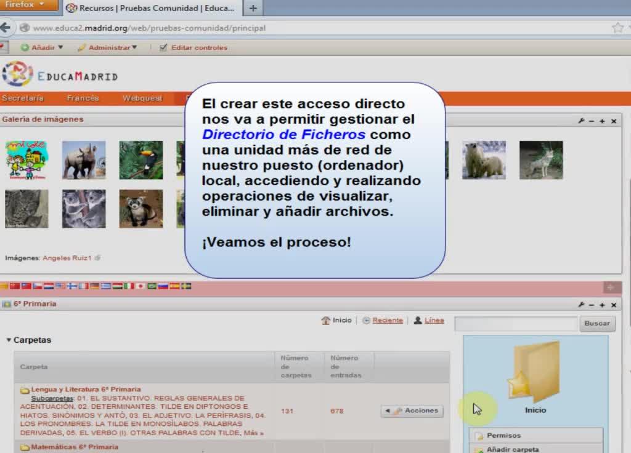Open the wolf image thumbnail
Image resolution: width=631 pixels, height=453 pixels.
tap(541, 160)
